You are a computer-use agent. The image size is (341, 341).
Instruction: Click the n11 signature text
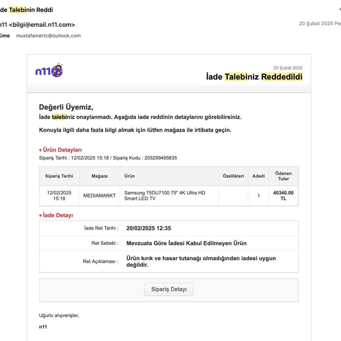(43, 327)
